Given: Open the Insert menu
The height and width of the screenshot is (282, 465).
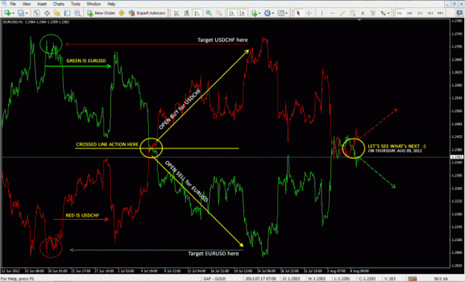Looking at the screenshot, I should (42, 4).
